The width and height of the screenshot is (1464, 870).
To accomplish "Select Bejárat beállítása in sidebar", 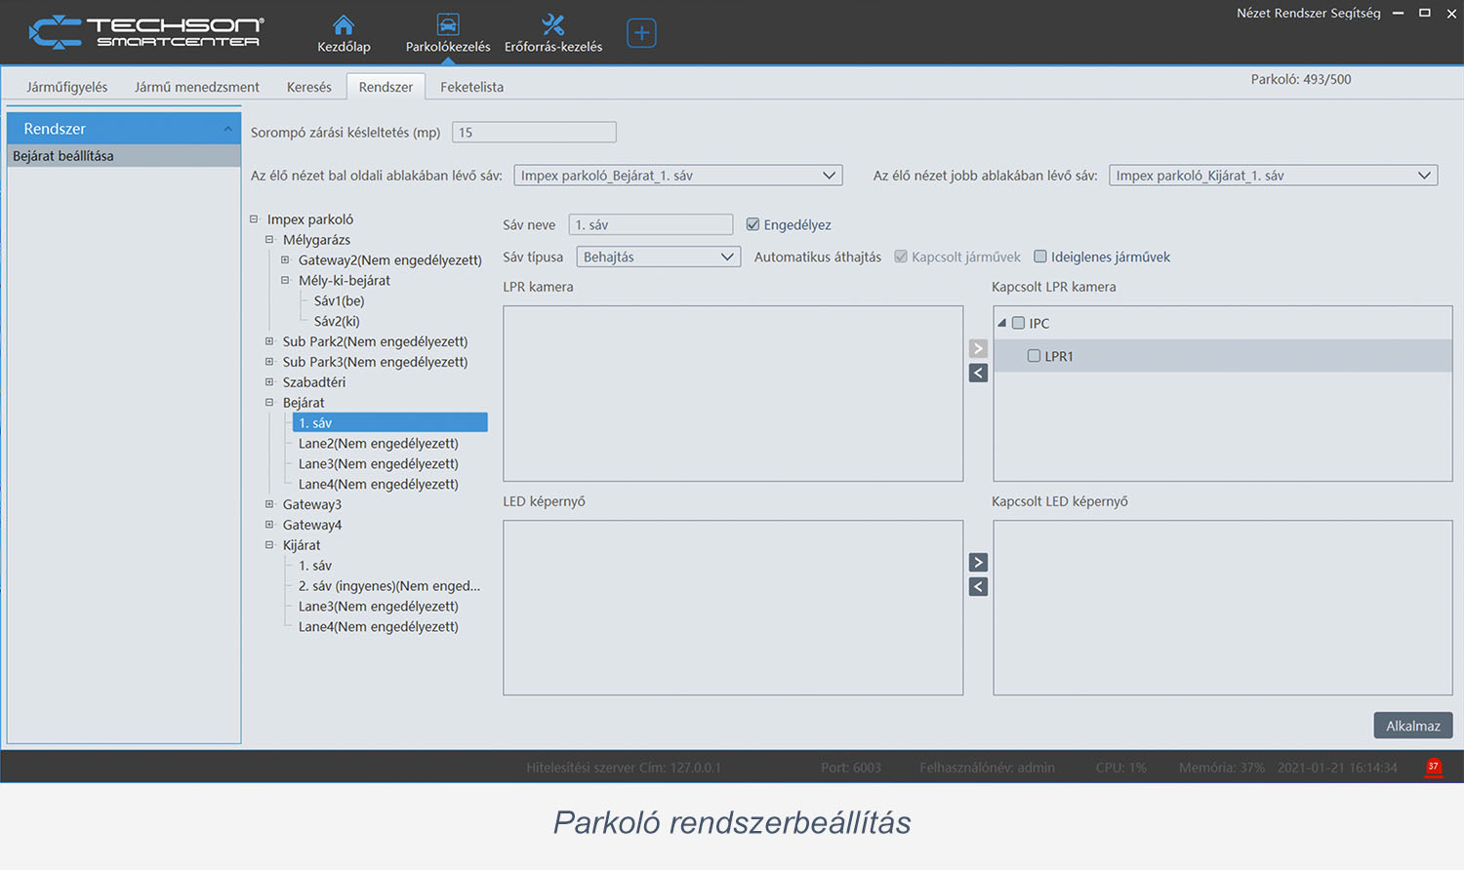I will tap(63, 156).
